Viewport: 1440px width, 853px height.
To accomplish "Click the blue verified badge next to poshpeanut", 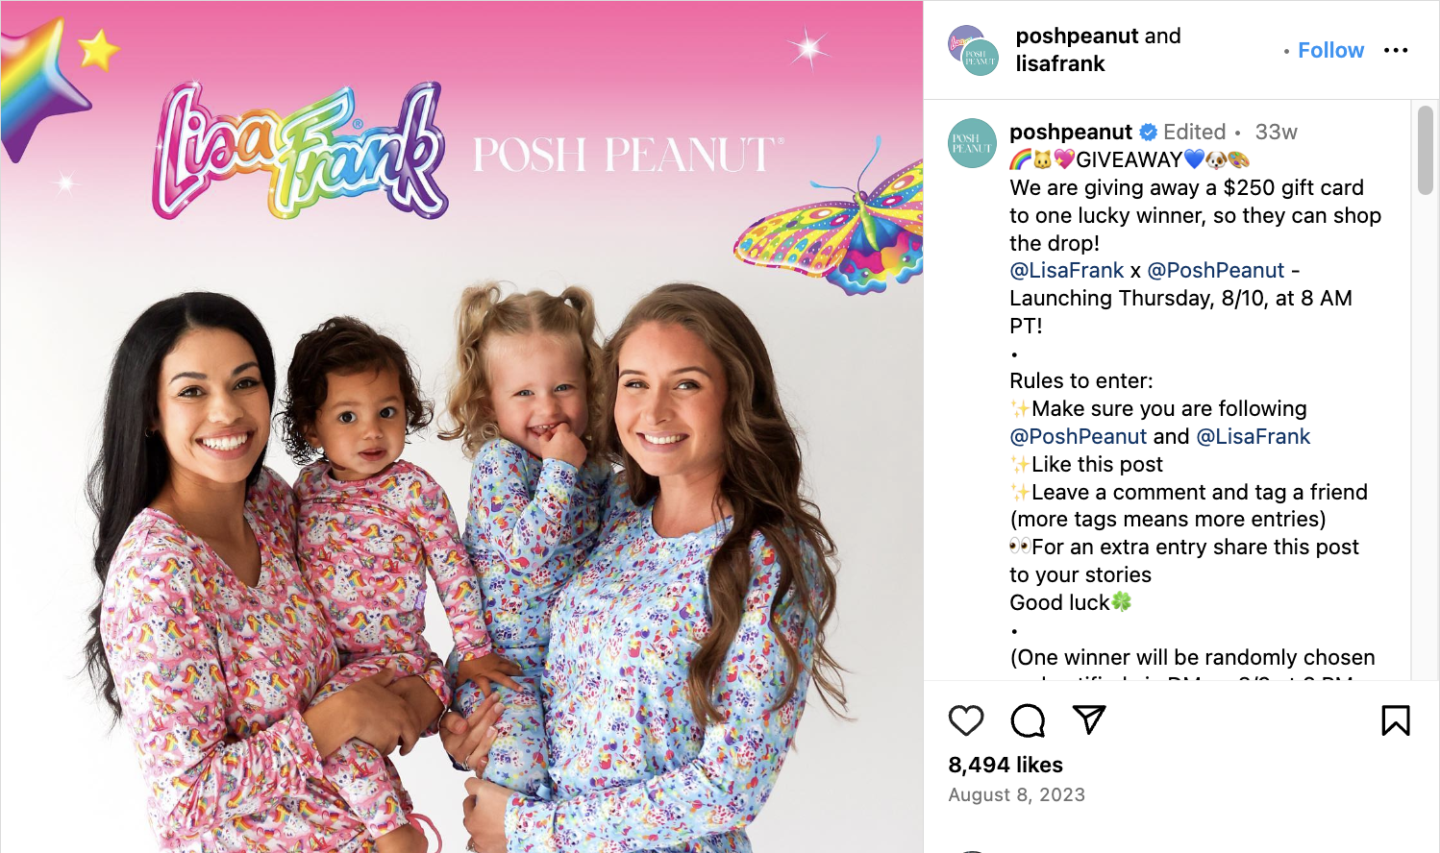I will (x=1149, y=133).
